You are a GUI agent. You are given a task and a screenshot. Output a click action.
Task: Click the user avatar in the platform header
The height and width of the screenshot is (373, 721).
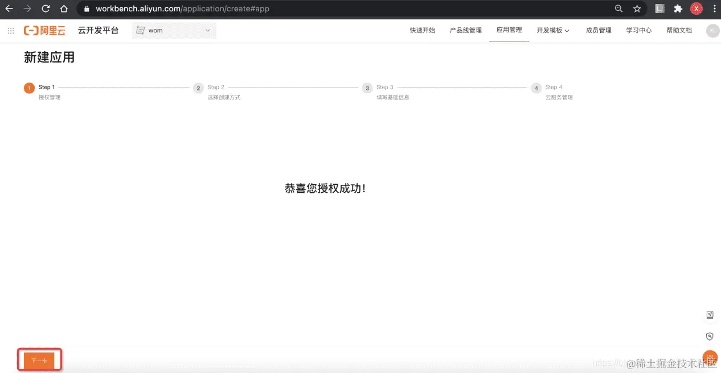[x=712, y=30]
